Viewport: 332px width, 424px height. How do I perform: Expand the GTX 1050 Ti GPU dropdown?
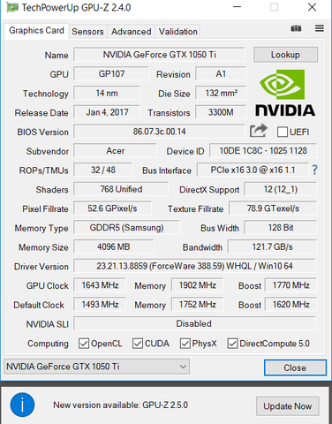(x=96, y=367)
